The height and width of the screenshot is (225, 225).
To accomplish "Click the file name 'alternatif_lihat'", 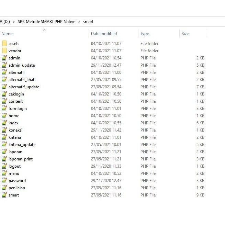I will point(22,80).
